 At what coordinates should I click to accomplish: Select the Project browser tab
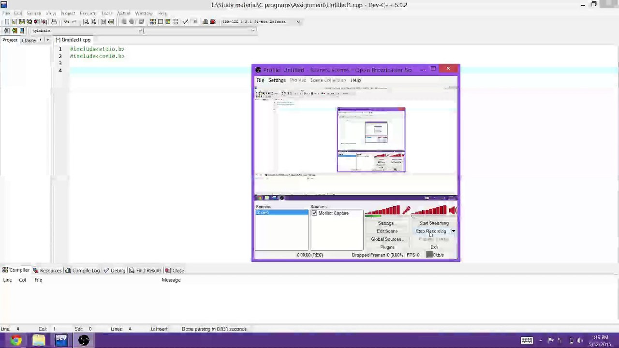click(10, 40)
